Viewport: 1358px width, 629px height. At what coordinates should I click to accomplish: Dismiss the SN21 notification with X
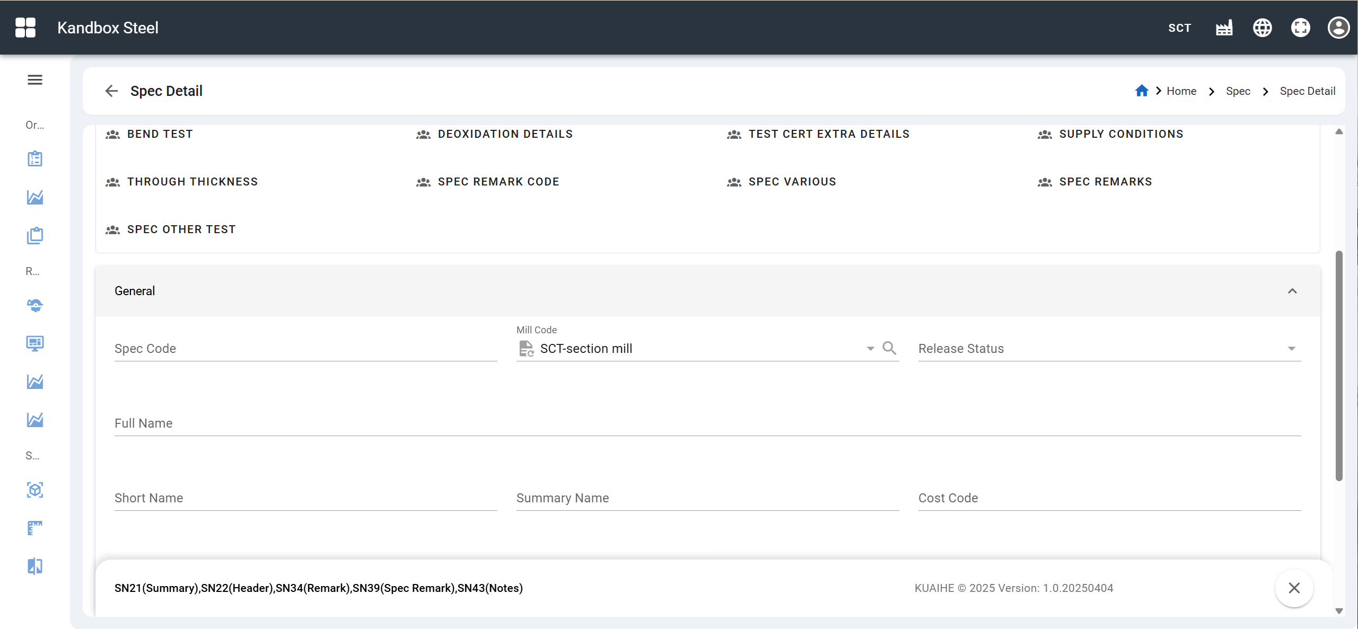[x=1294, y=588]
